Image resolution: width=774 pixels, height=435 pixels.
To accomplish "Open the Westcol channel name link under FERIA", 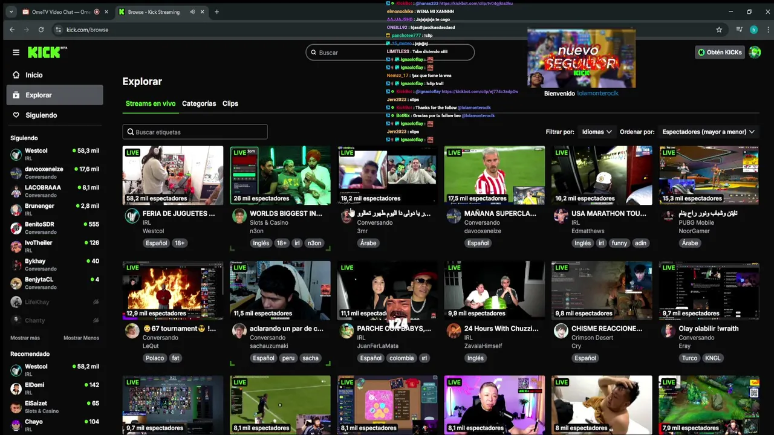I will pos(153,231).
